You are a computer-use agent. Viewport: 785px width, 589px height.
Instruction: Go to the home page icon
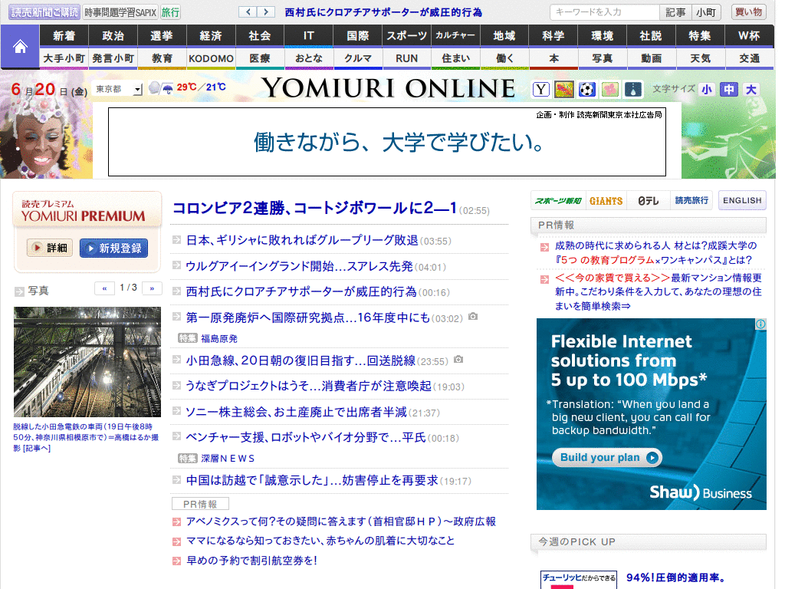coord(20,47)
